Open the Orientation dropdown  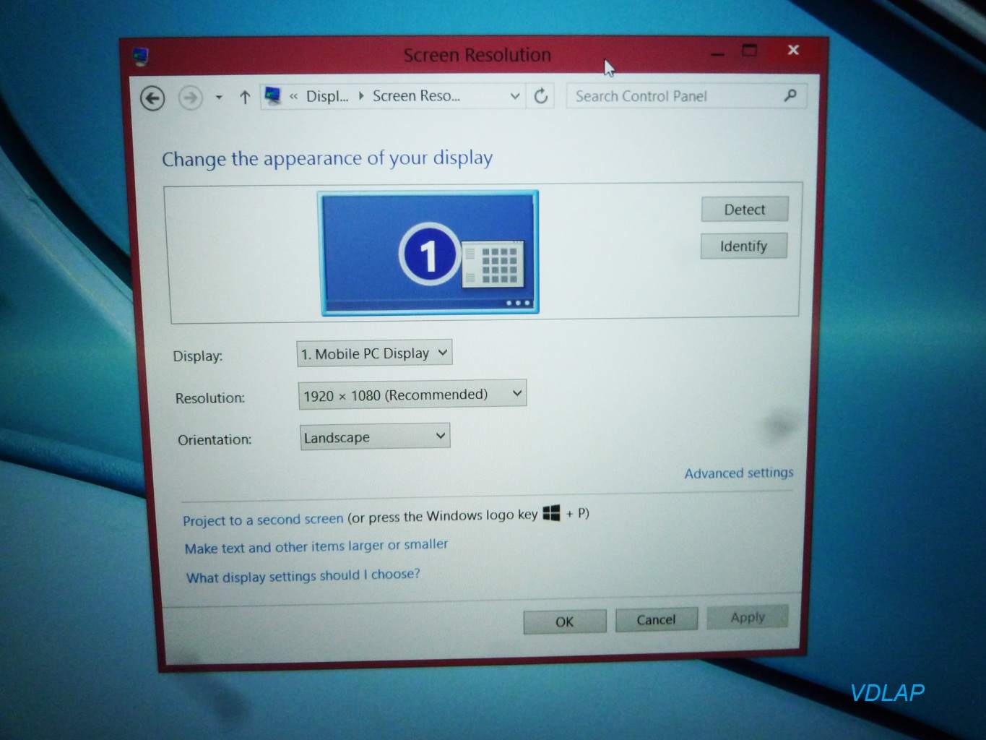click(375, 436)
